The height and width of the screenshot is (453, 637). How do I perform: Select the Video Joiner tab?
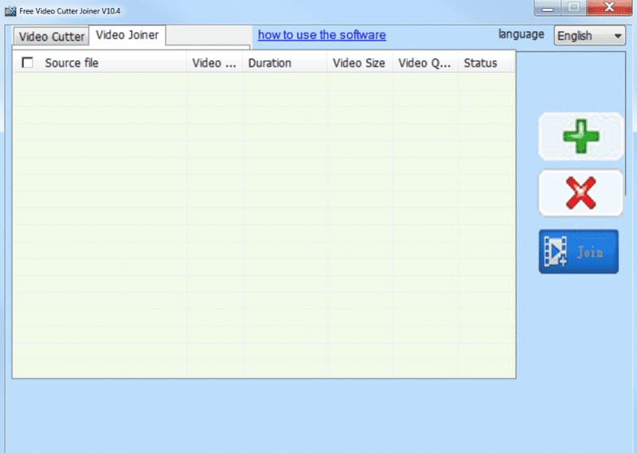(127, 35)
